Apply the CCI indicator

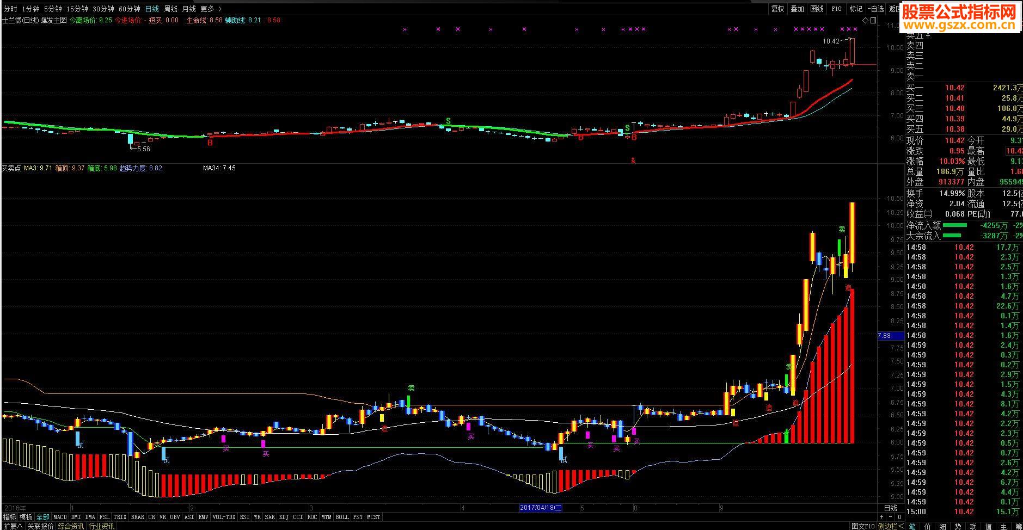(298, 517)
